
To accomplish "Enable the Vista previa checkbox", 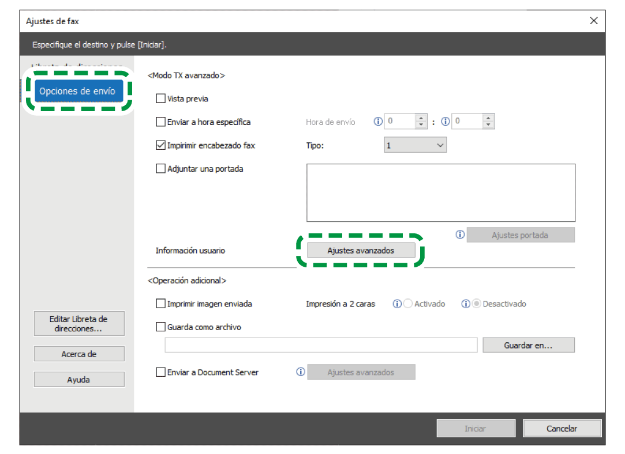I will click(161, 99).
